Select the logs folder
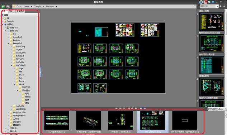This screenshot has height=135, width=227. [21, 69]
